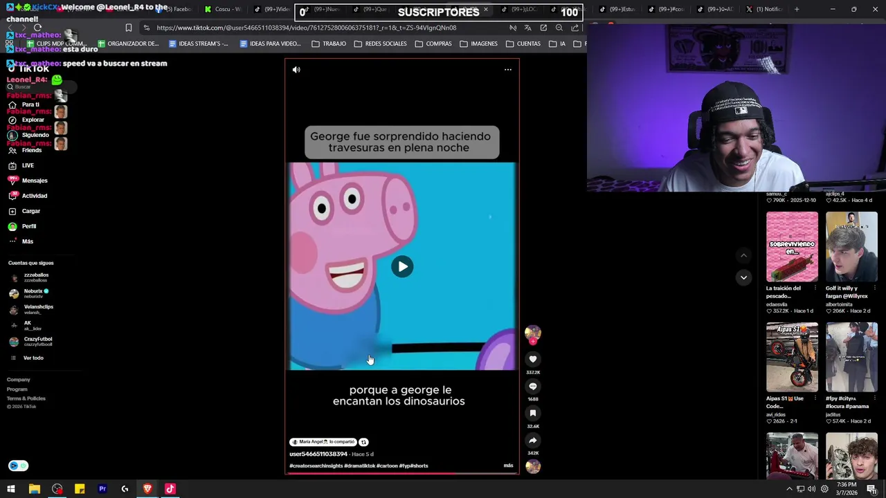
Task: Open the spinning sound disc avatar
Action: pos(533,466)
